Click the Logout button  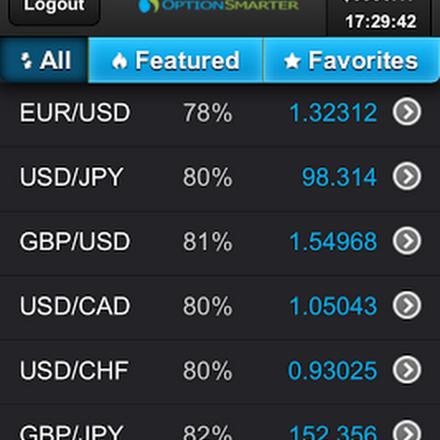[54, 8]
